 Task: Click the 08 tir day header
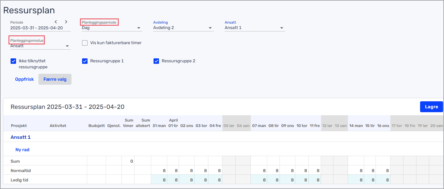point(273,126)
